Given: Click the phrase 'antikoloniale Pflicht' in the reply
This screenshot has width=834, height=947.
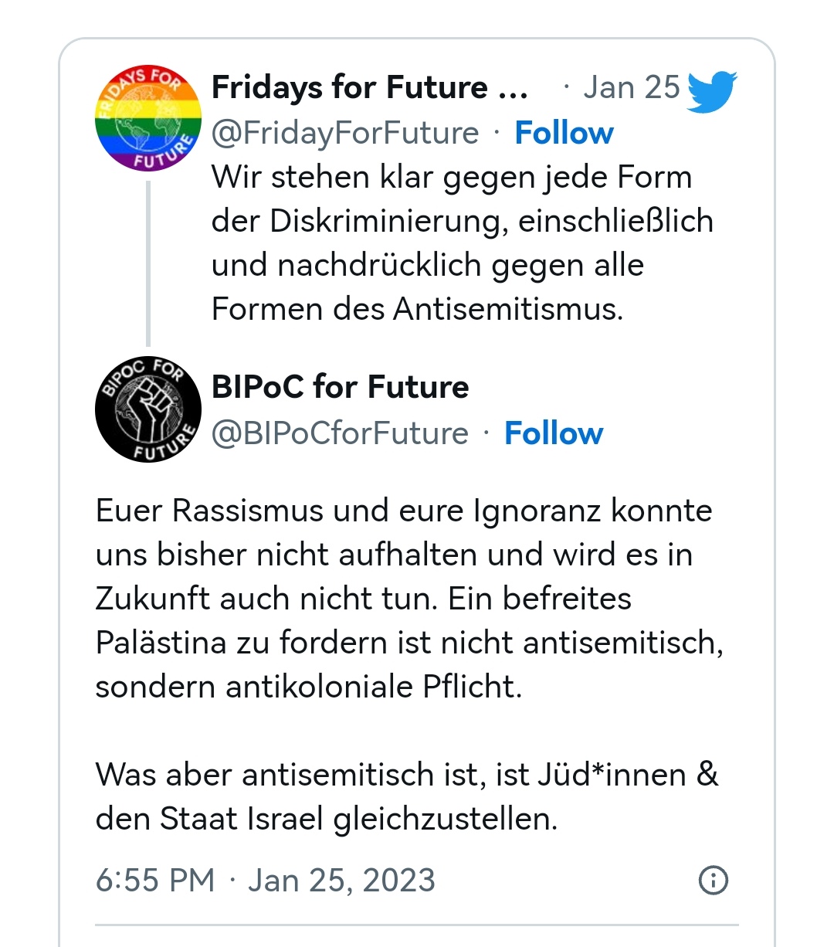Looking at the screenshot, I should (374, 687).
